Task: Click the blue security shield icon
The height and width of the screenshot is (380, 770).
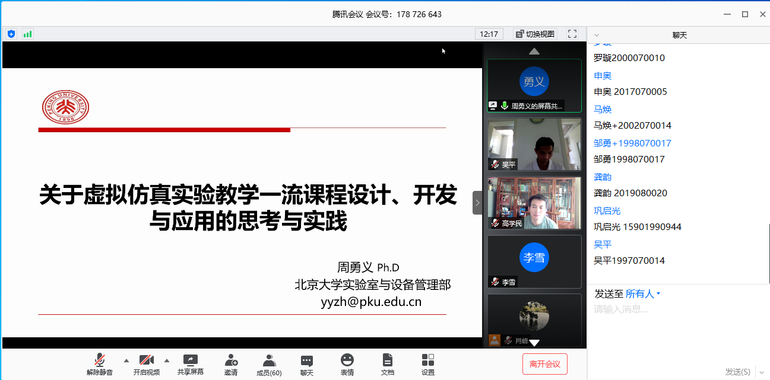Action: [11, 34]
